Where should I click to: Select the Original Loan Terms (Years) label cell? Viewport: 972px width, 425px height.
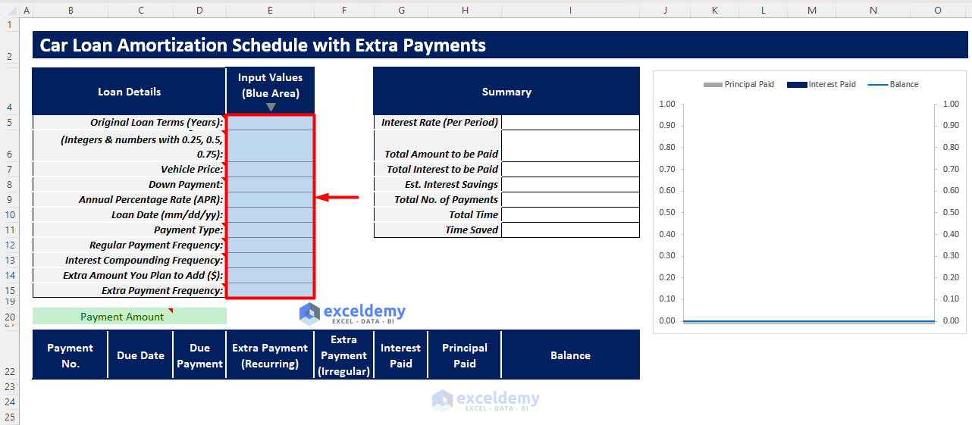click(x=130, y=122)
